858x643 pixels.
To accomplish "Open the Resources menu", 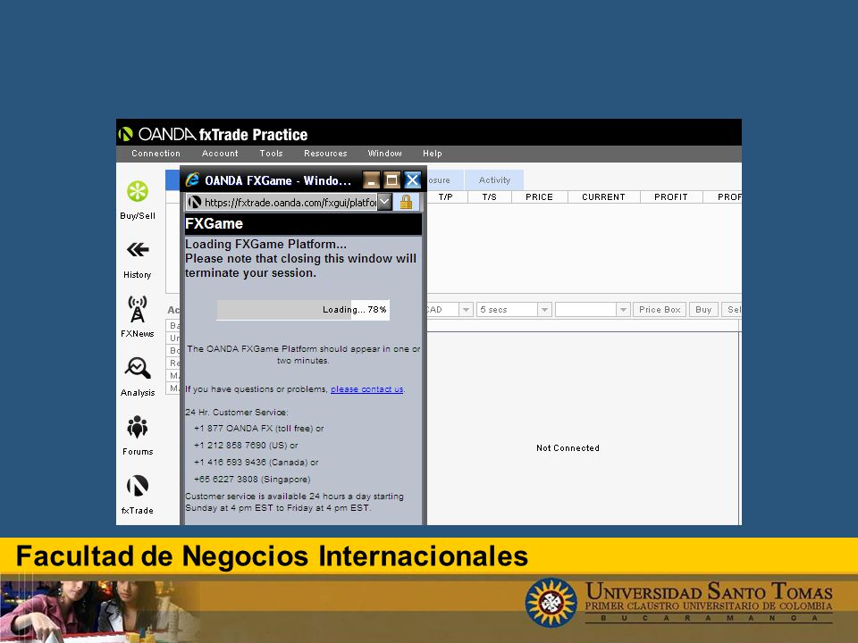I will pyautogui.click(x=325, y=154).
